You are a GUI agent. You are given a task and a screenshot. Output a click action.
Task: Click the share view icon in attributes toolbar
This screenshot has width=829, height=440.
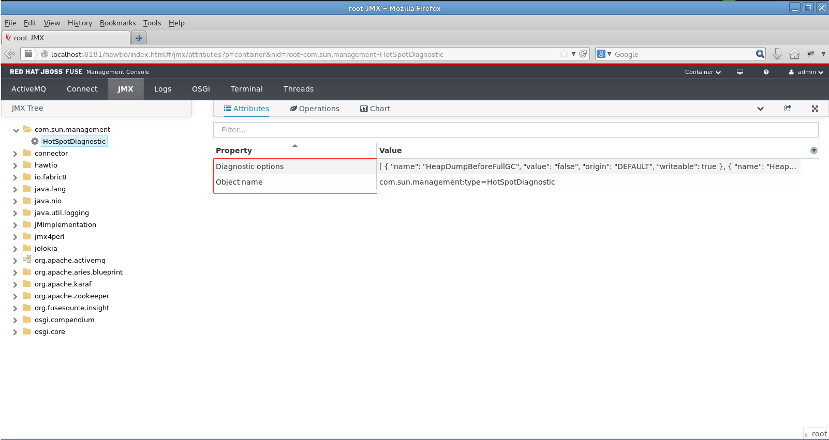pos(788,109)
